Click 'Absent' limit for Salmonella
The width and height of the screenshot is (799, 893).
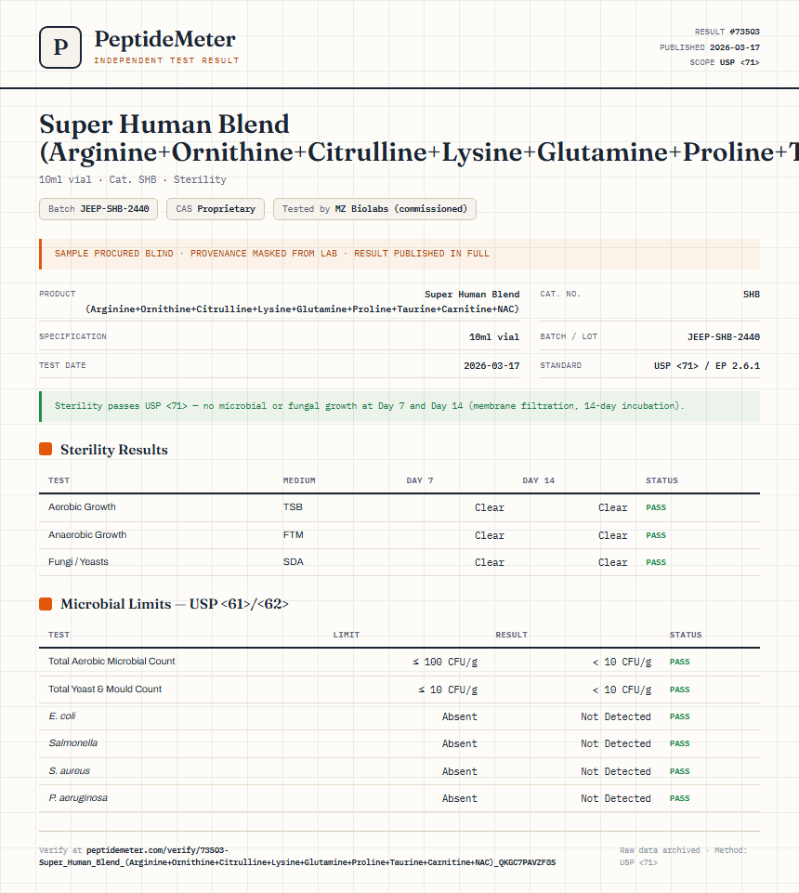460,743
